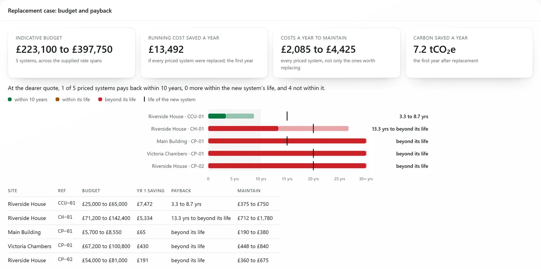Click chart label 'Riverside House · CP-02'
Viewport: 541px width, 269px height.
[178, 166]
